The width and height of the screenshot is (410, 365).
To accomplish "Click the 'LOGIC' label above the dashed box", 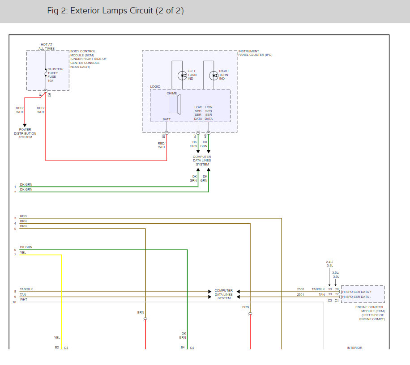I will click(155, 86).
